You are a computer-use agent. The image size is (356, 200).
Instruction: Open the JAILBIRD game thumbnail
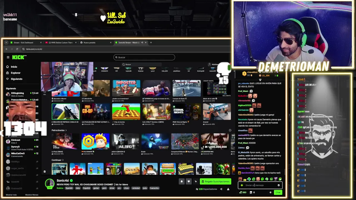click(125, 141)
